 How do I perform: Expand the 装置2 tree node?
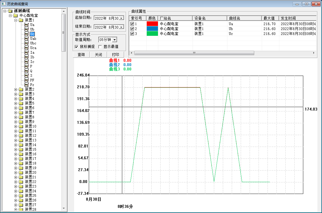[x=16, y=89]
